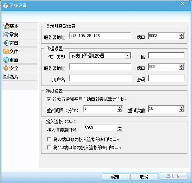Focus the proxy 密码 input field
Screen dimensions: 192x183
click(166, 78)
